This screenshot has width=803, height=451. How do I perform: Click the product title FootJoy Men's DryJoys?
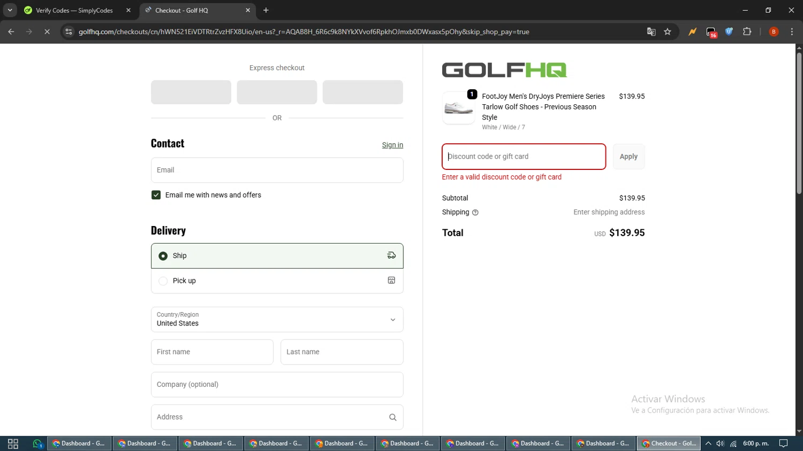[543, 107]
